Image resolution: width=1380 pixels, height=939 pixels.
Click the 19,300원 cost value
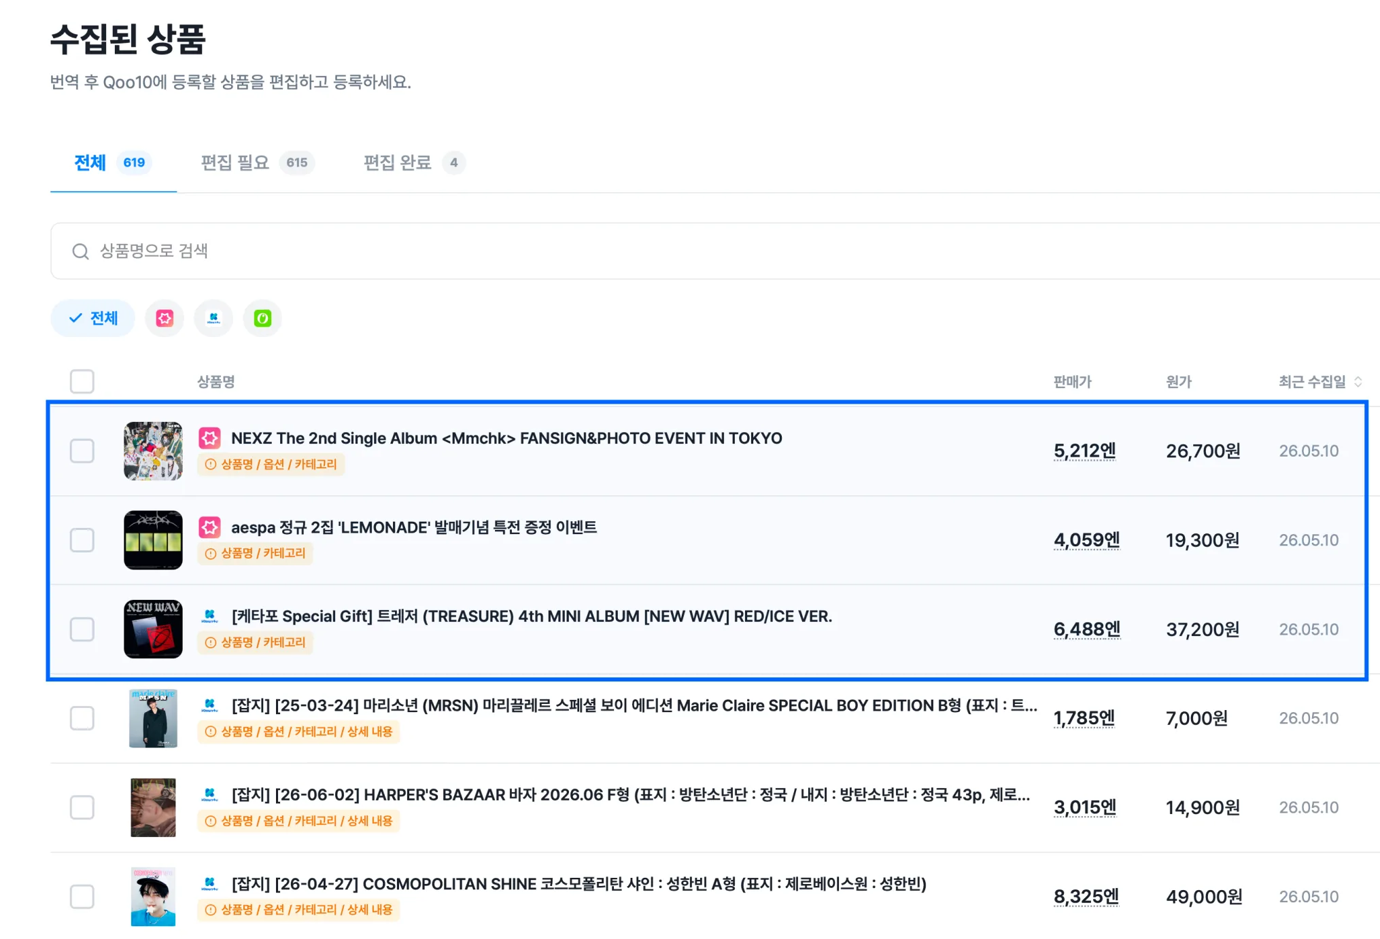point(1203,540)
